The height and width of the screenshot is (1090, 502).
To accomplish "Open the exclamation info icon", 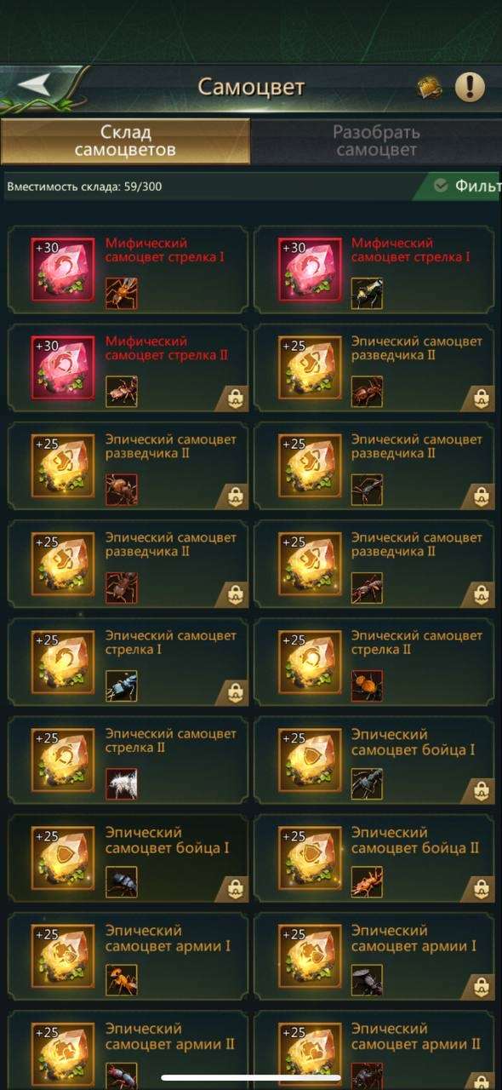I will coord(470,86).
